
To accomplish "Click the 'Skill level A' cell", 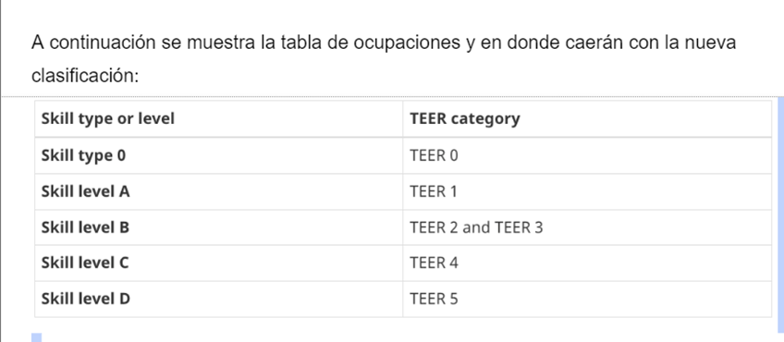I will click(x=218, y=191).
